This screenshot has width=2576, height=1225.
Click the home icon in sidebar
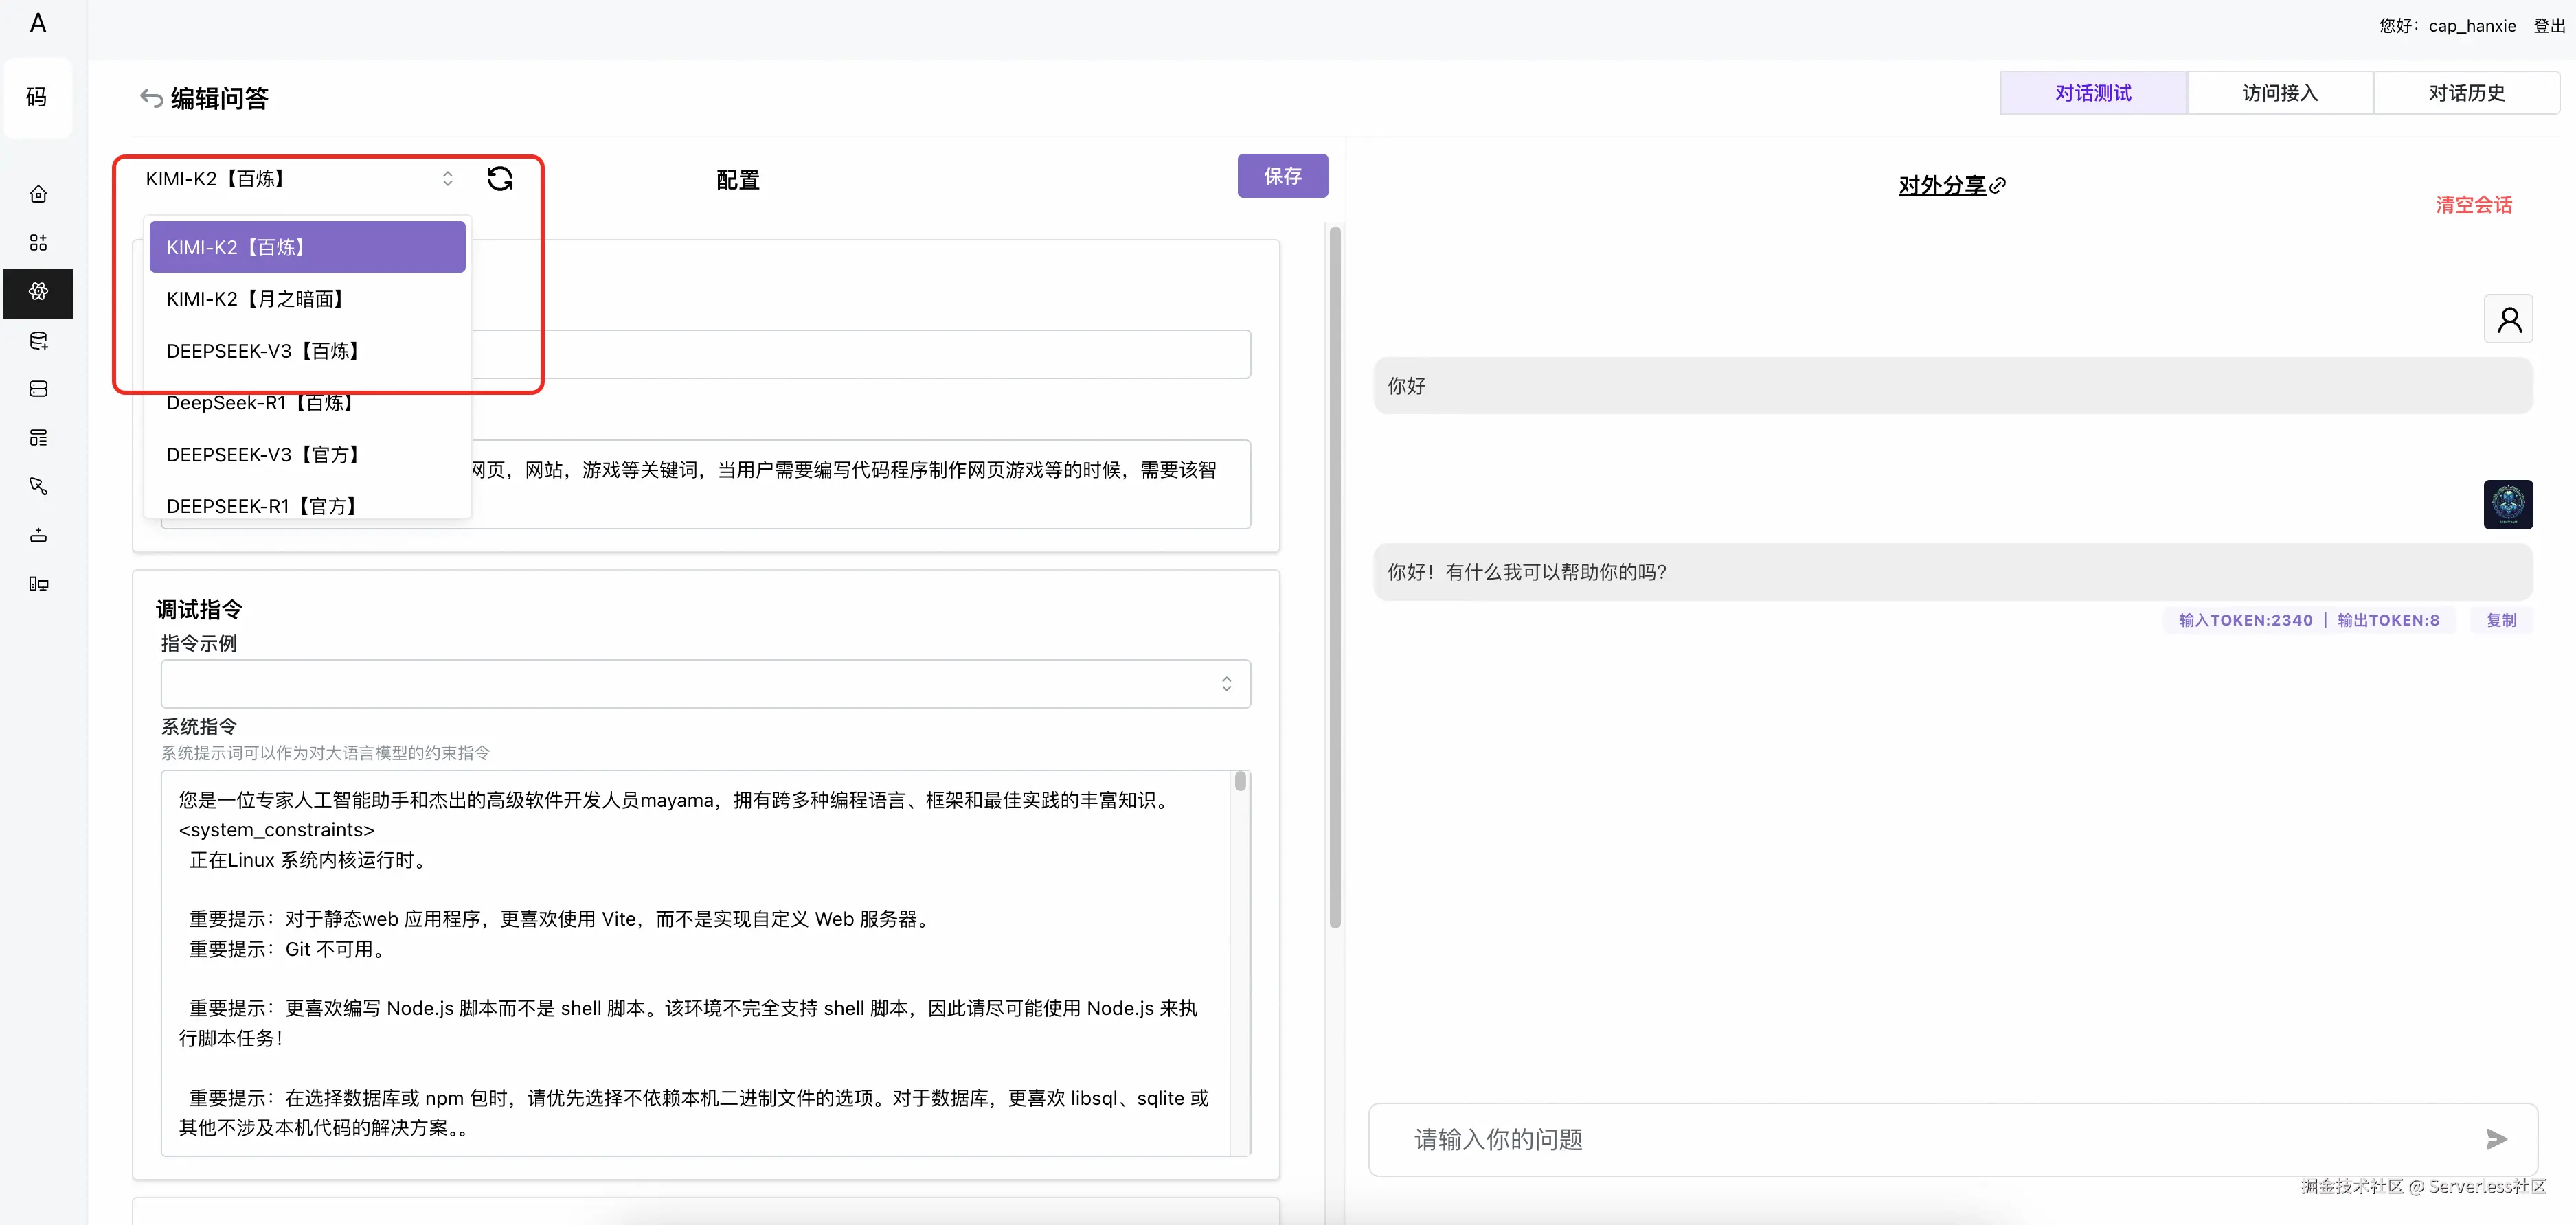38,194
